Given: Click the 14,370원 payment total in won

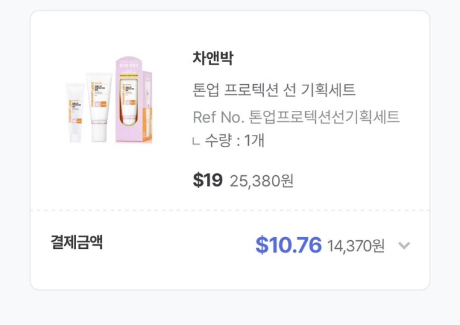Looking at the screenshot, I should (x=355, y=246).
